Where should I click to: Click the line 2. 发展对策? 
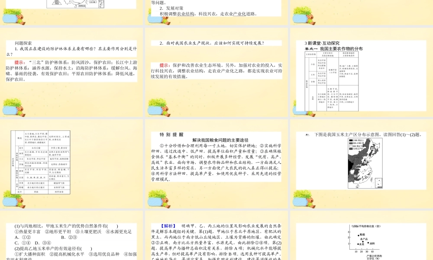point(171,8)
